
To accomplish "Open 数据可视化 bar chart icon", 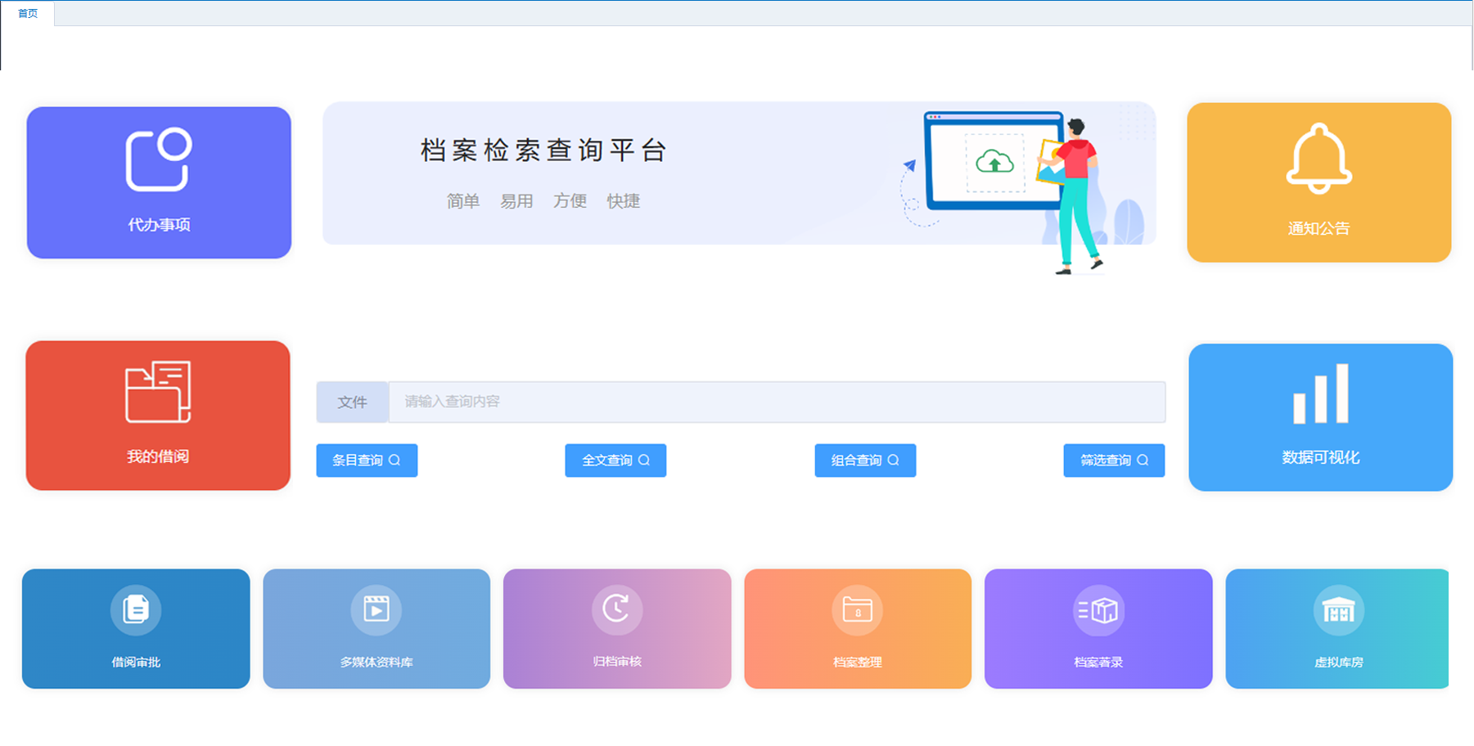I will coord(1320,394).
